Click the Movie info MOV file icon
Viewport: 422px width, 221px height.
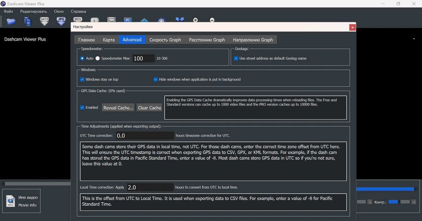(11, 201)
